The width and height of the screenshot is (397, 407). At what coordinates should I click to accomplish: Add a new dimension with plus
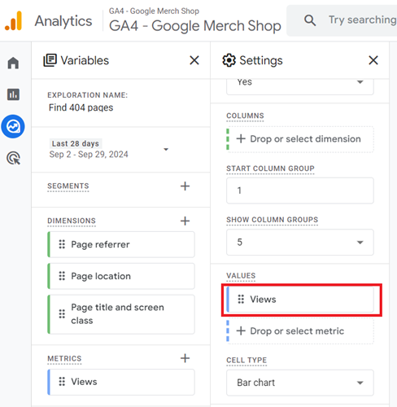tap(185, 221)
